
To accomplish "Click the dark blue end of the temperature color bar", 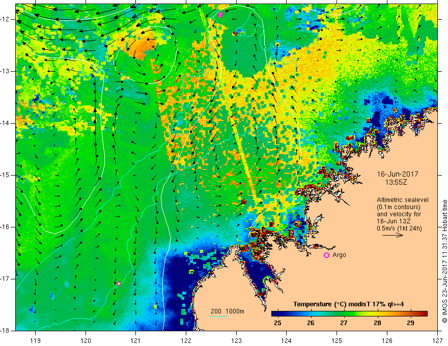I will (x=276, y=314).
